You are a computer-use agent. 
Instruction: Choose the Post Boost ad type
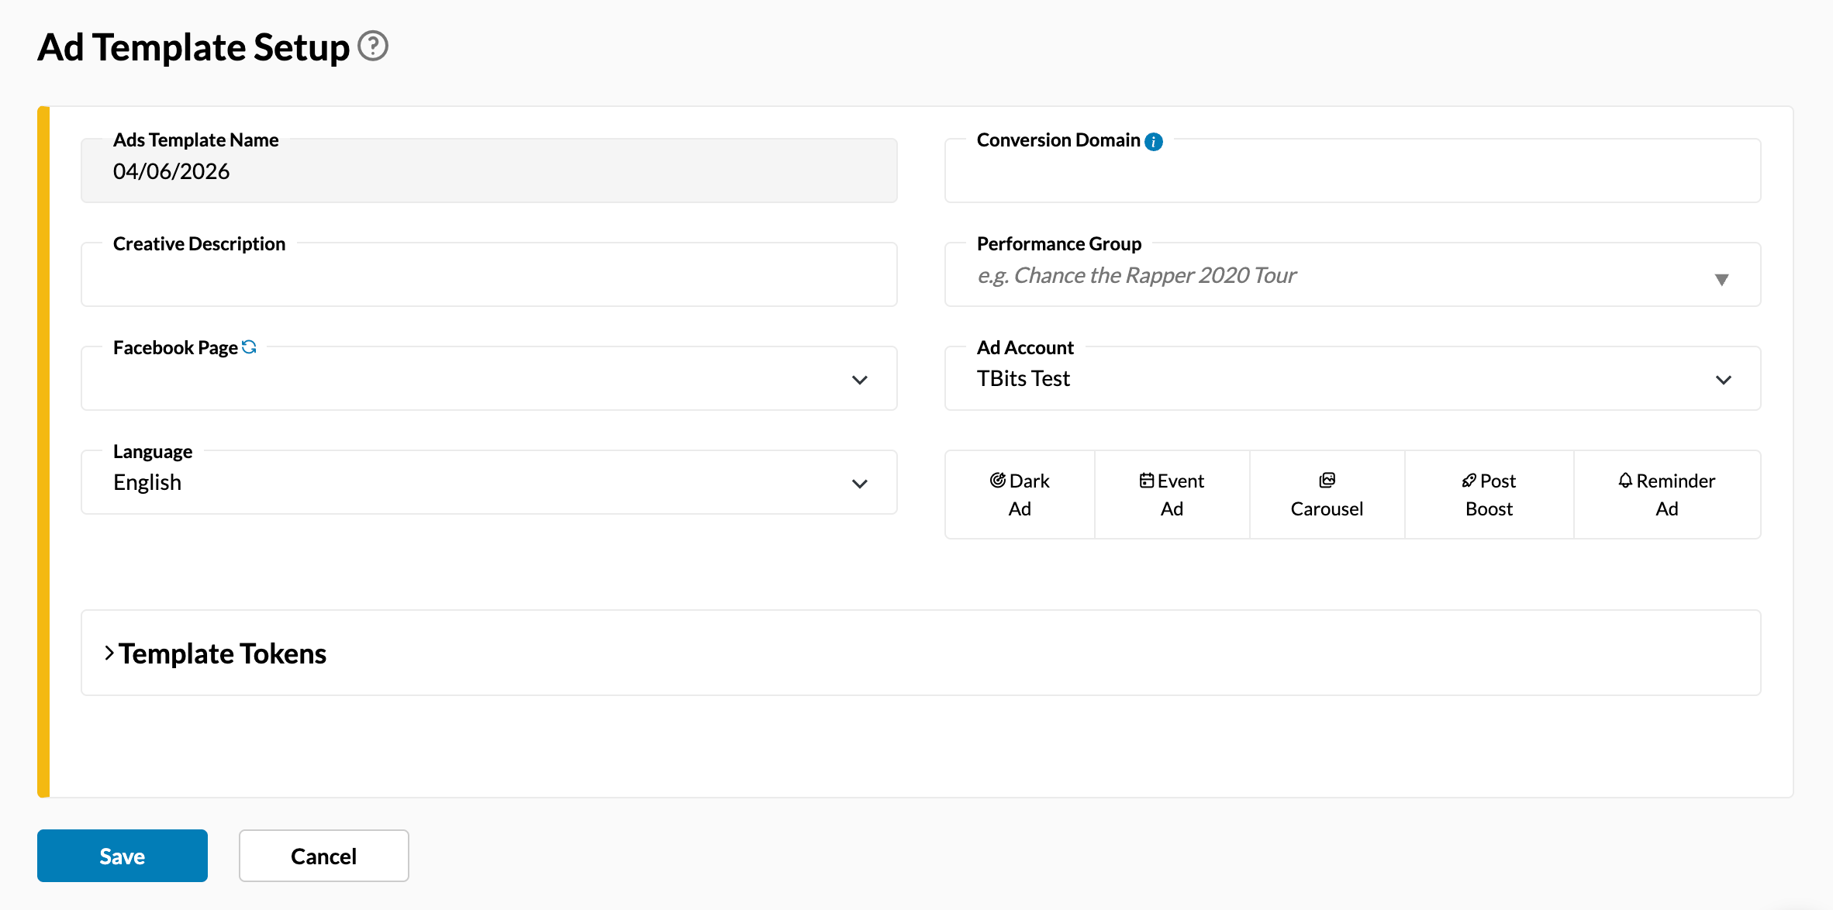(1489, 495)
